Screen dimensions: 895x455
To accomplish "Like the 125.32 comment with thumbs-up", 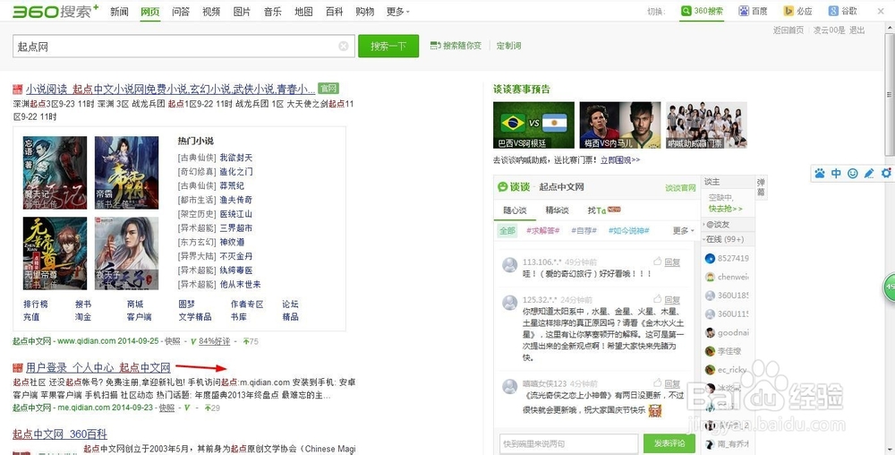I will point(658,299).
